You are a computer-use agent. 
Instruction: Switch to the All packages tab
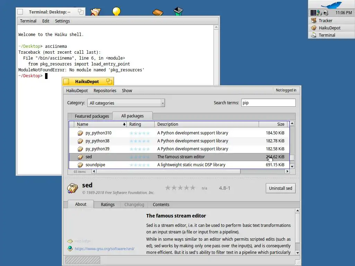[132, 116]
